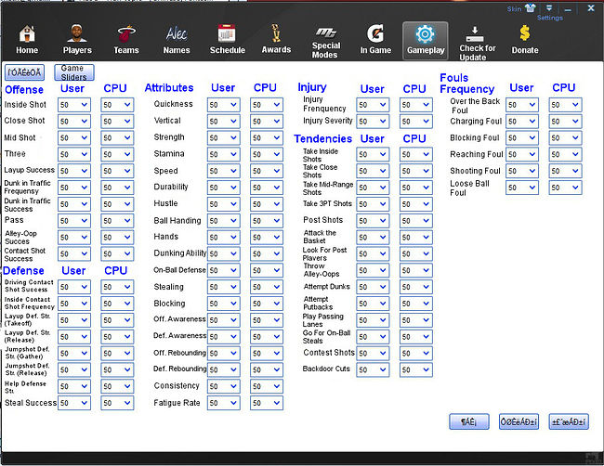Open the Donate dollar icon
This screenshot has width=604, height=466.
point(525,39)
